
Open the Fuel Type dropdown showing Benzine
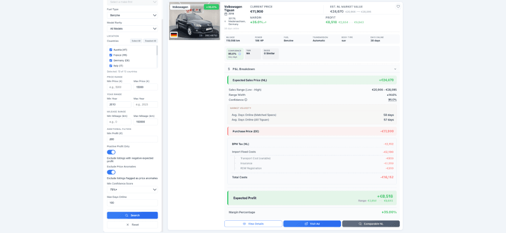click(x=132, y=15)
